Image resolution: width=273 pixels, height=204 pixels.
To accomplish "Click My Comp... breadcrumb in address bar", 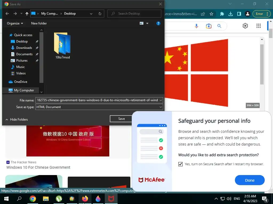I will point(49,14).
